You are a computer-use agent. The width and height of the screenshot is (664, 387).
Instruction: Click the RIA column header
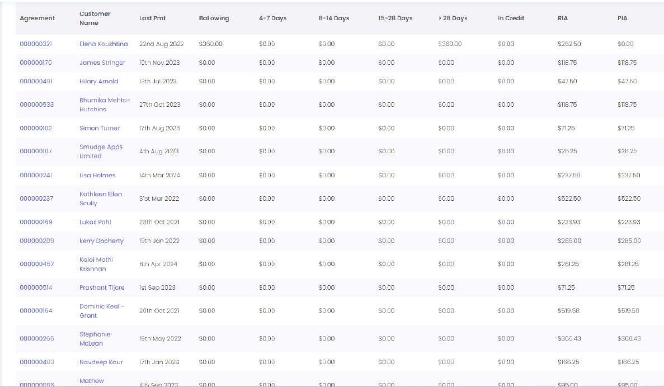tap(563, 18)
